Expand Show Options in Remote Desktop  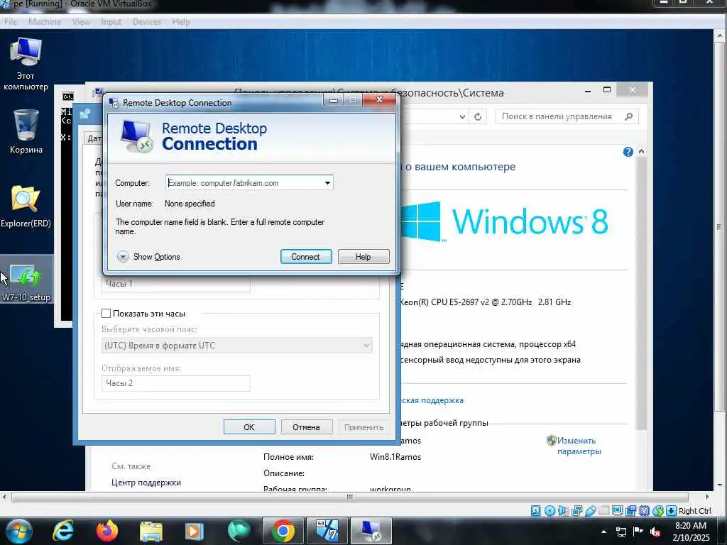coord(148,257)
